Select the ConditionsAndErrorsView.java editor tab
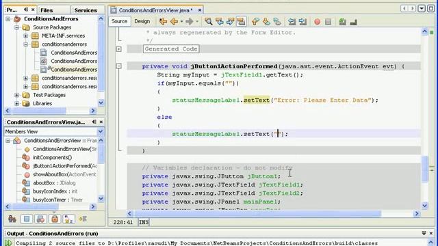This screenshot has height=246, width=438. pyautogui.click(x=155, y=10)
